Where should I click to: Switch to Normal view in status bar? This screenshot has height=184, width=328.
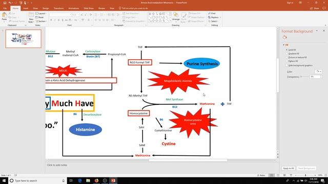(272, 175)
